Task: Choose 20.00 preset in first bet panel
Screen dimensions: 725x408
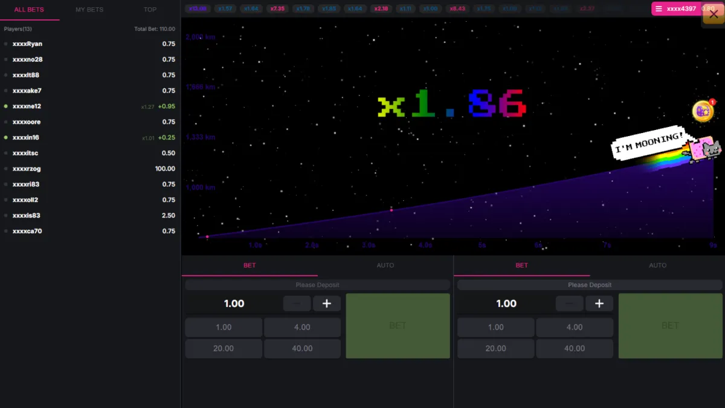Action: (x=224, y=348)
